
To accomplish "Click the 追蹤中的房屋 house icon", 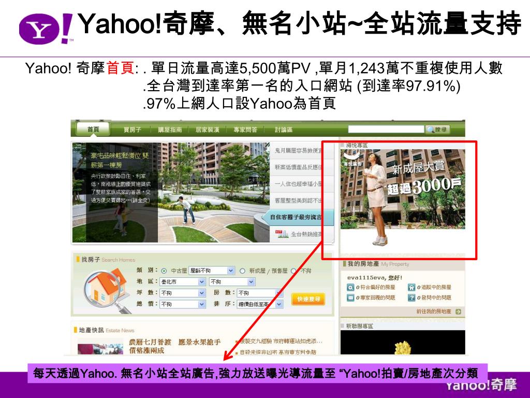I will click(x=411, y=287).
